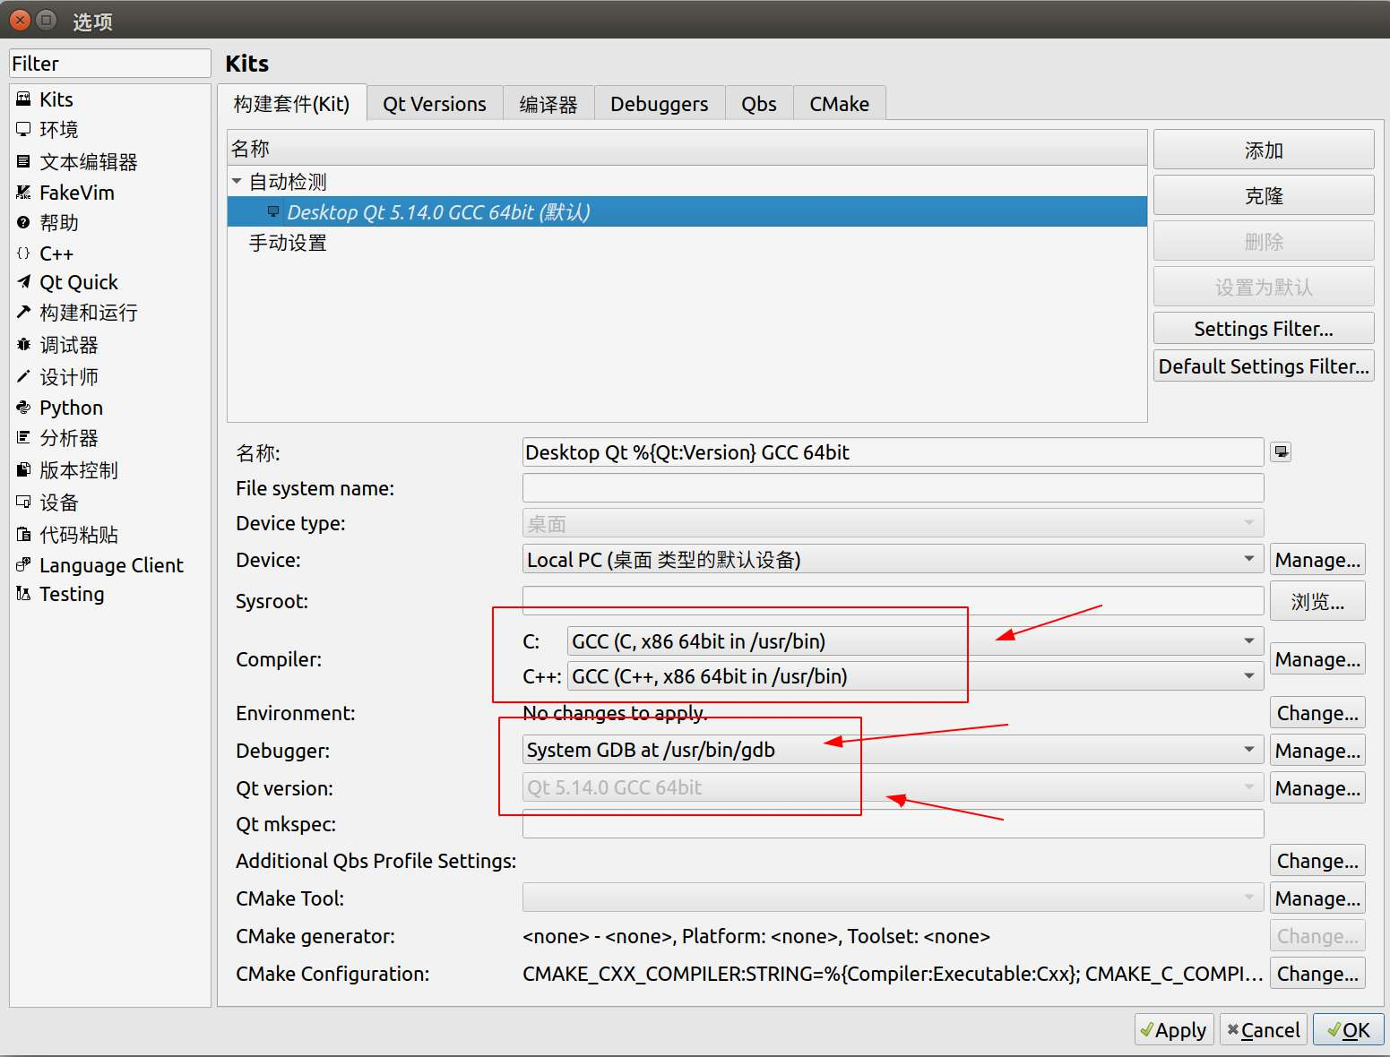Image resolution: width=1390 pixels, height=1057 pixels.
Task: Open Default Settings Filter... dialog
Action: tap(1264, 366)
